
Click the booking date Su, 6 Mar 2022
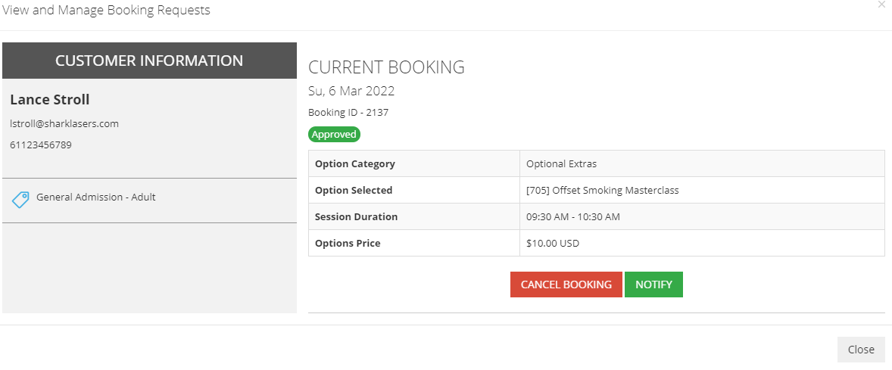point(351,91)
